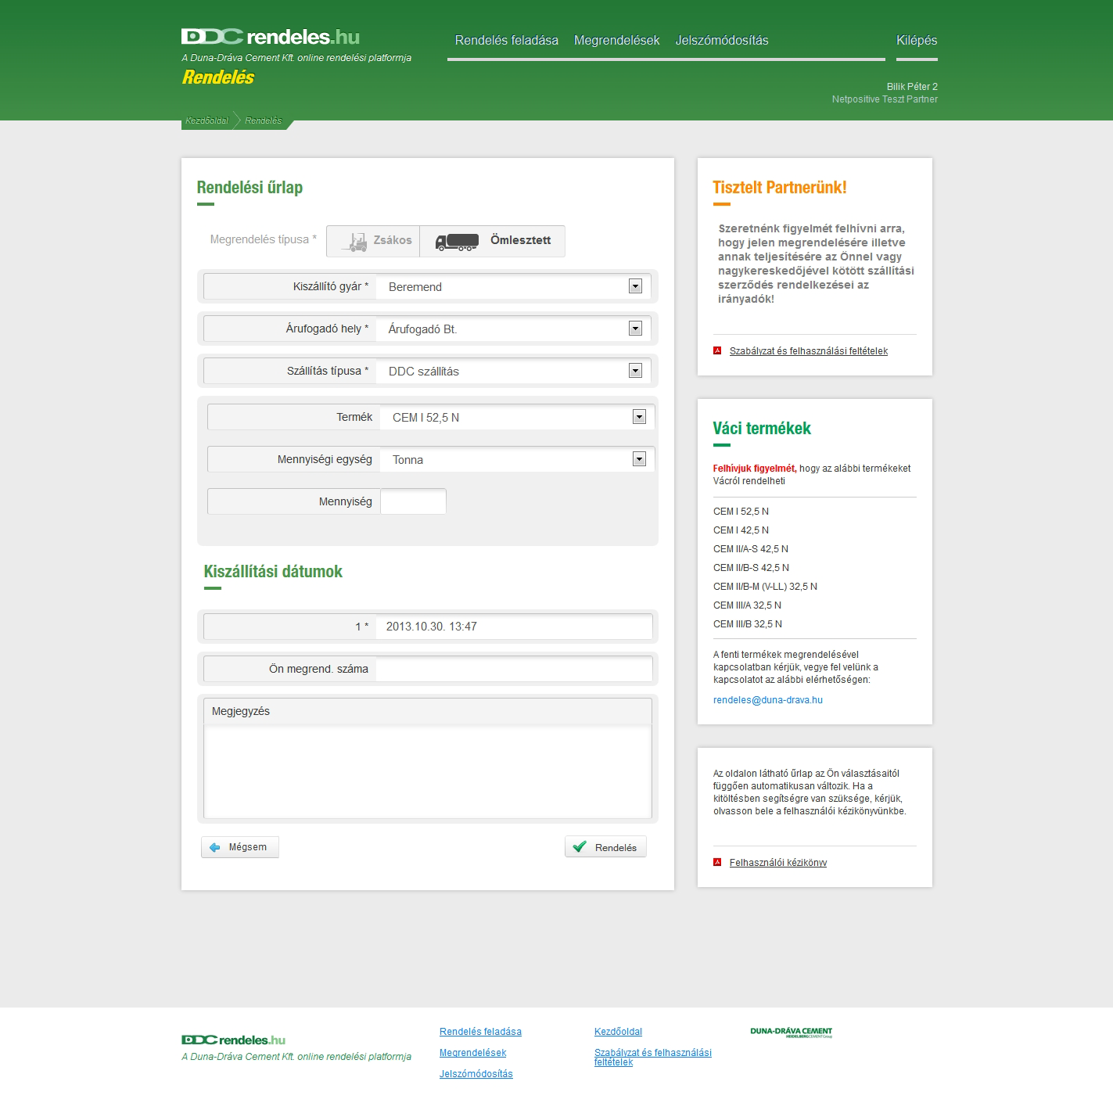Click footer Szabályzat és felhasználási feltételek link
The image size is (1113, 1110).
pos(653,1058)
